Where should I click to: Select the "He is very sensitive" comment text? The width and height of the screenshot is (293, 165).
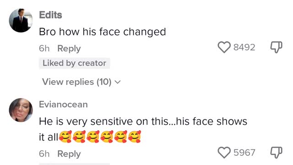click(143, 129)
